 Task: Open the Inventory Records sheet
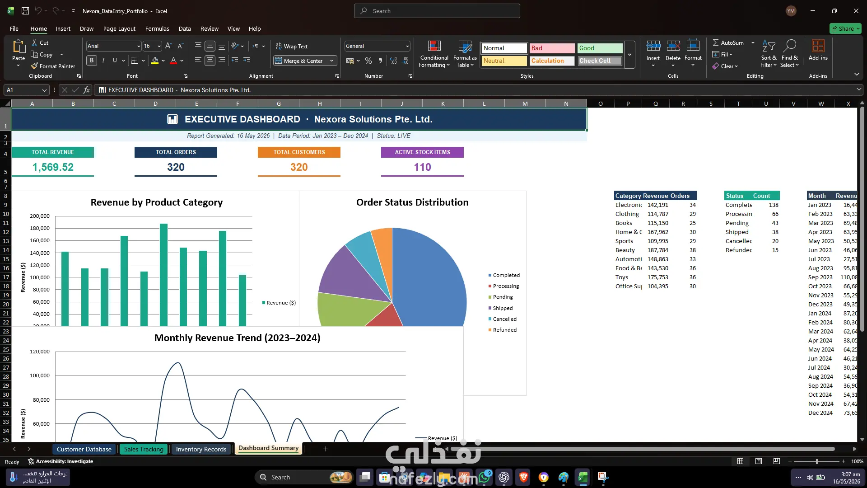click(201, 449)
